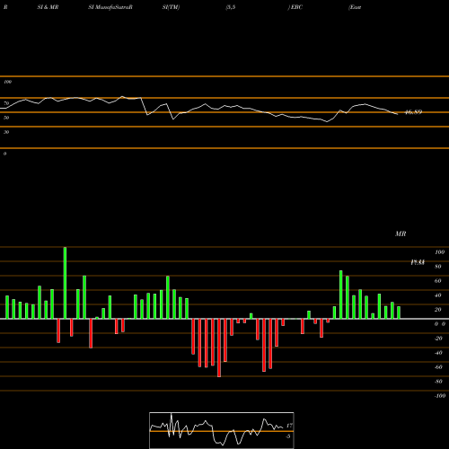The width and height of the screenshot is (449, 449).
Task: Click the "-40" label on MR axis
Action: point(438,353)
